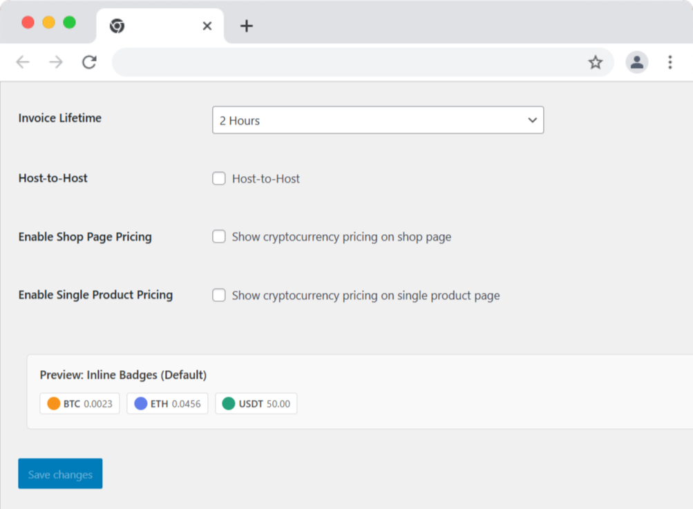
Task: Enable the Host-to-Host checkbox
Action: coord(219,179)
